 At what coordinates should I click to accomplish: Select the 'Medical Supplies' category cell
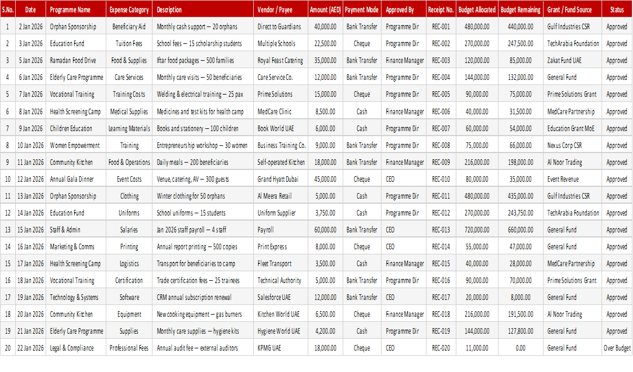129,111
